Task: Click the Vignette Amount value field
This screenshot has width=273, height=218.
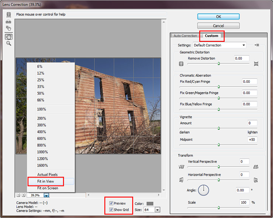Action: (x=252, y=123)
